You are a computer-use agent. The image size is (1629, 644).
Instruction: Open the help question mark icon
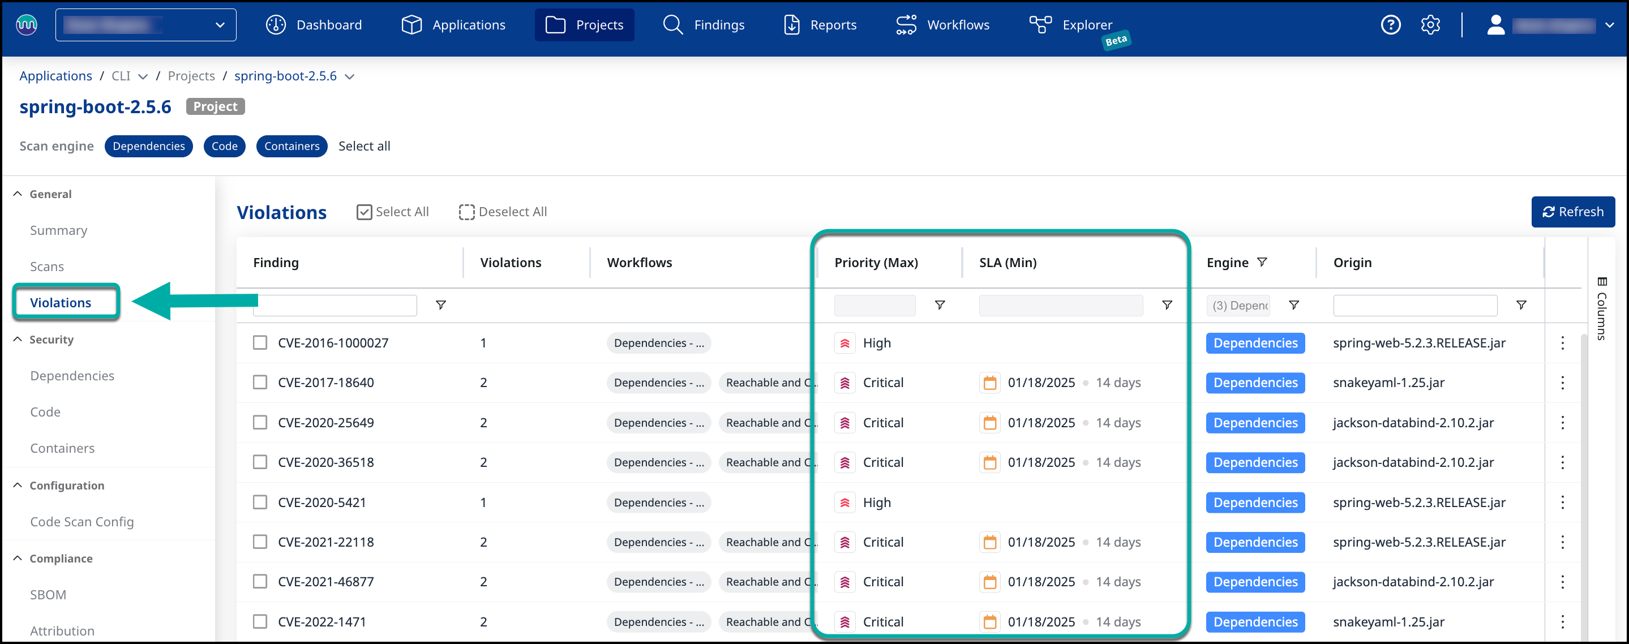tap(1390, 25)
